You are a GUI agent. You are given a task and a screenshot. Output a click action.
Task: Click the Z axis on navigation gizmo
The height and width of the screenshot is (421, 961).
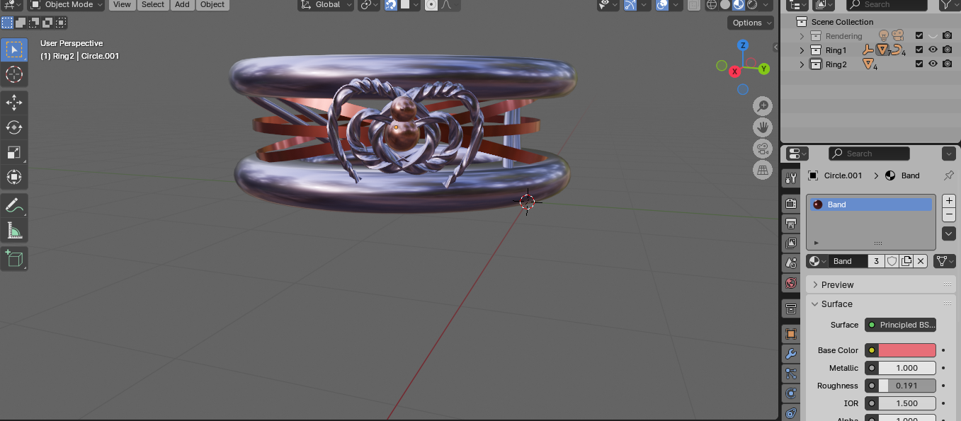coord(743,45)
